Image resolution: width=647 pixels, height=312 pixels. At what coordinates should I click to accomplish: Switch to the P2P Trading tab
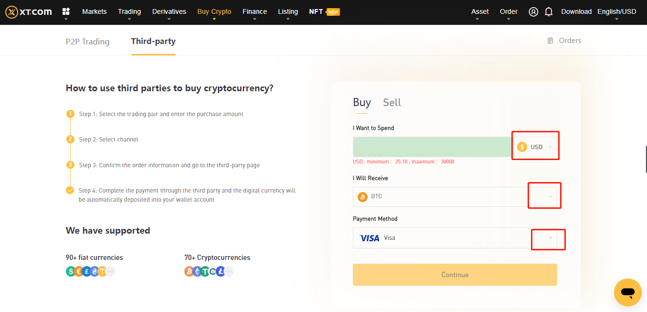[87, 42]
